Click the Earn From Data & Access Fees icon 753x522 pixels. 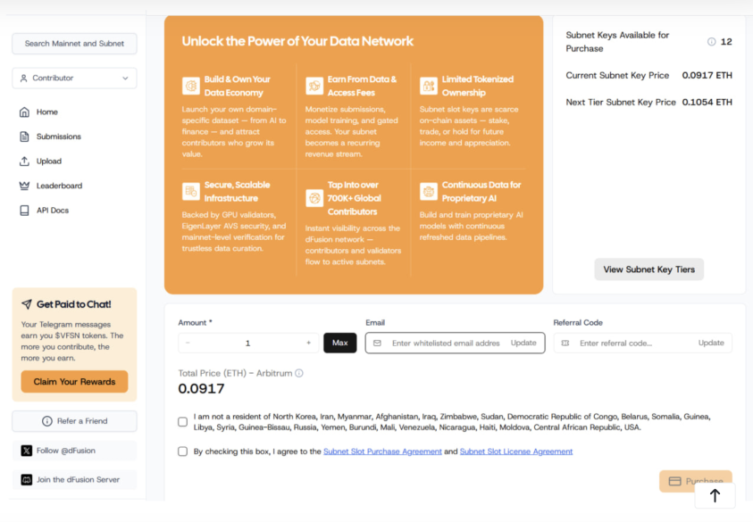(x=314, y=86)
